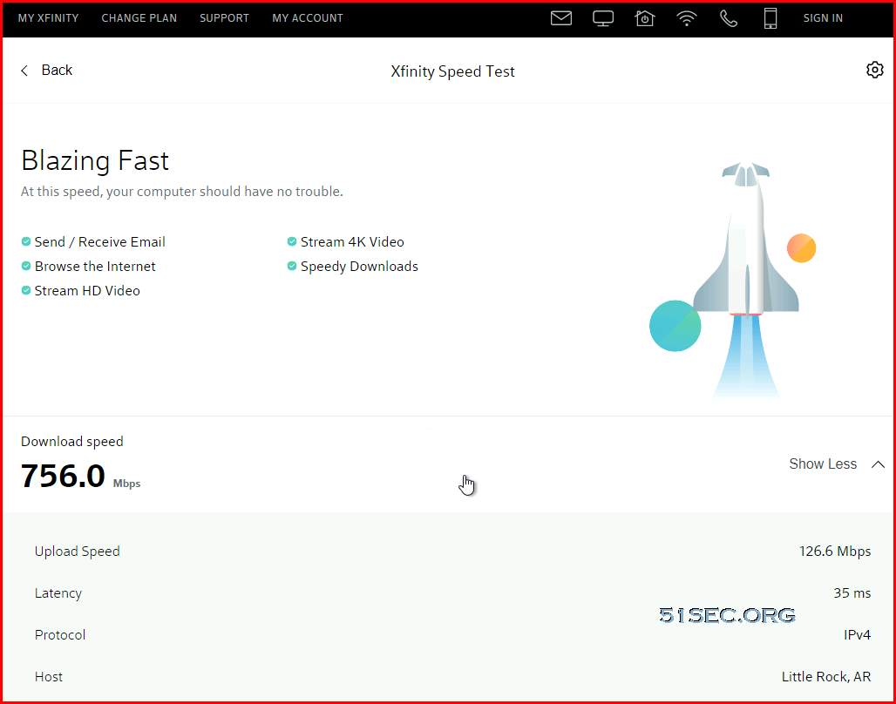Click the Little Rock, AR host value
The image size is (896, 704).
click(826, 677)
